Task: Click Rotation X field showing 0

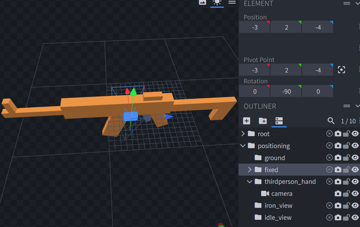Action: tap(254, 91)
